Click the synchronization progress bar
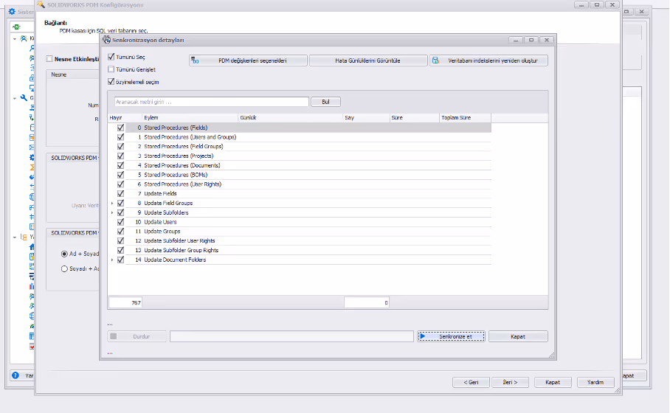 click(x=291, y=336)
